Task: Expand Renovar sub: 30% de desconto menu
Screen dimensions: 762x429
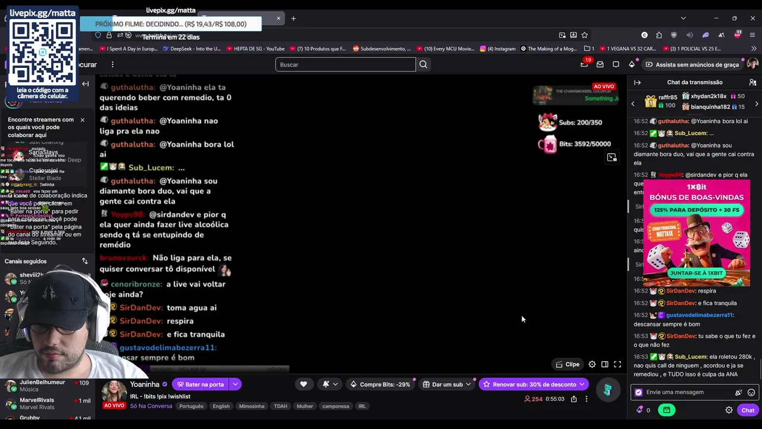Action: (x=534, y=384)
